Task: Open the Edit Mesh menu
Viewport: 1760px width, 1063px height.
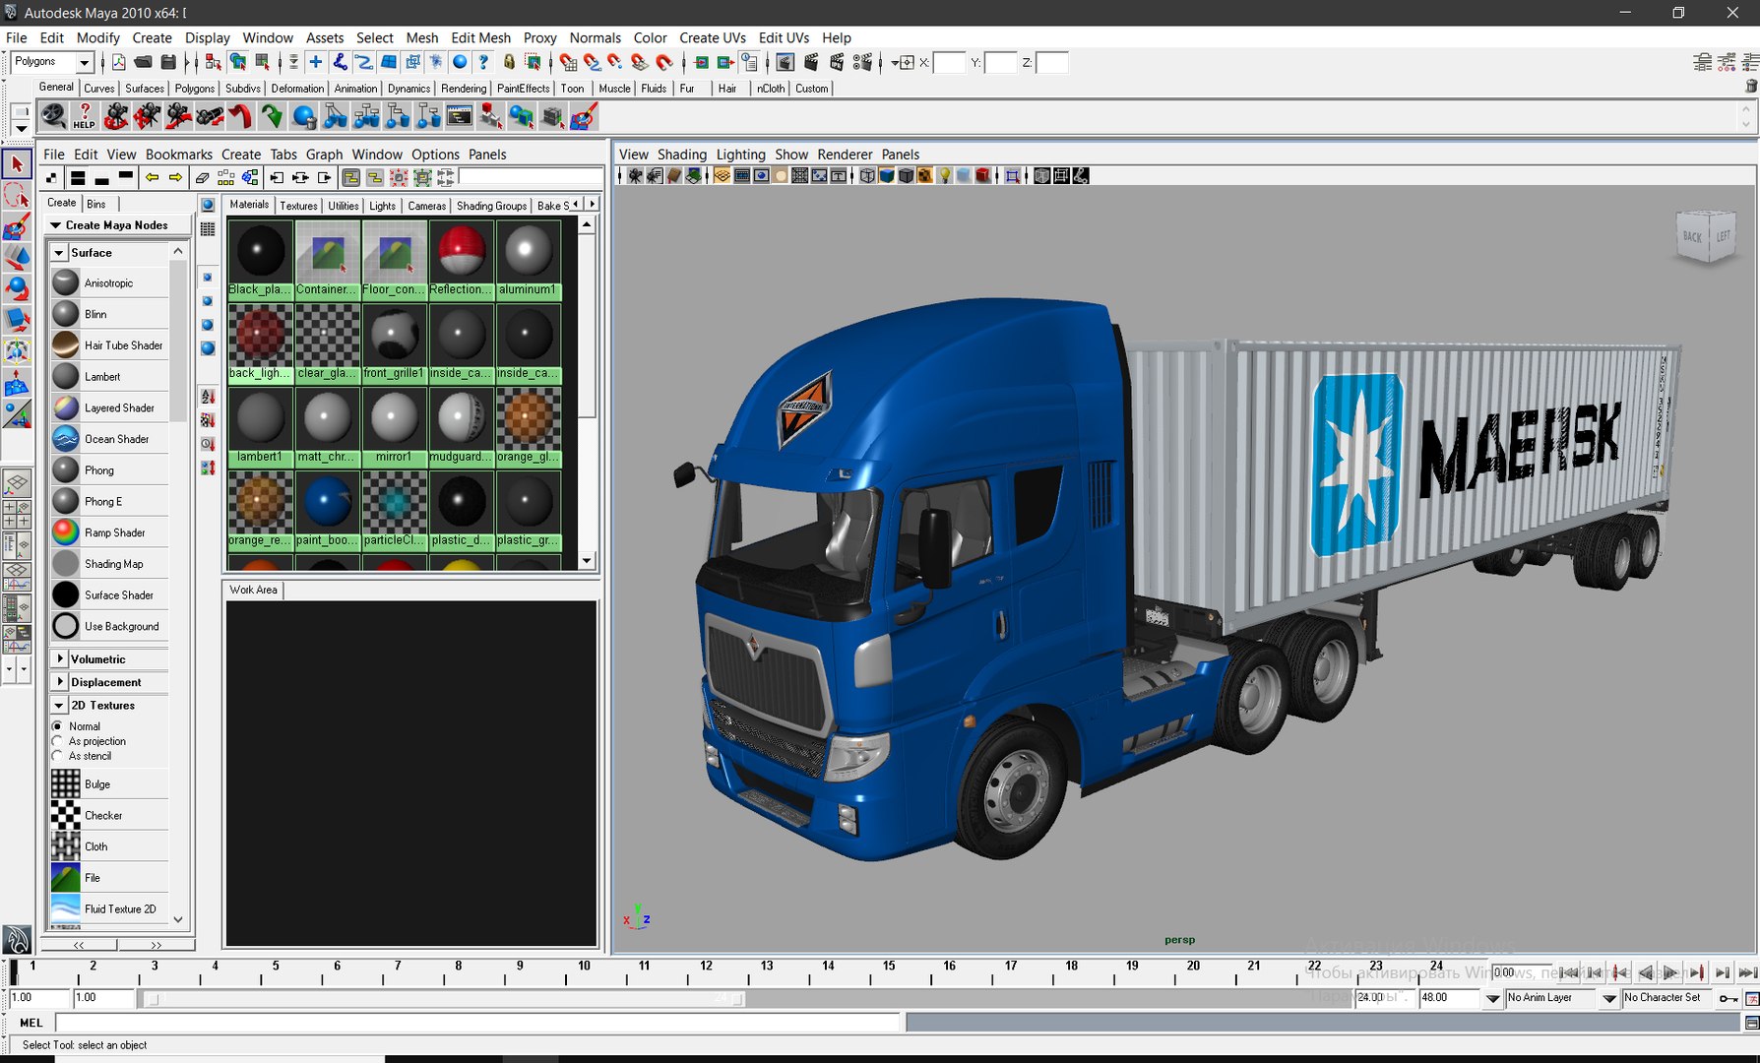Action: click(480, 37)
